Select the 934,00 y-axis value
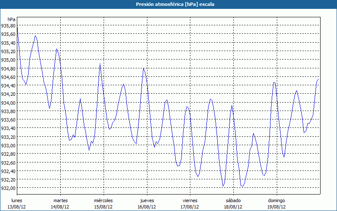This screenshot has width=337, height=211. (x=8, y=103)
